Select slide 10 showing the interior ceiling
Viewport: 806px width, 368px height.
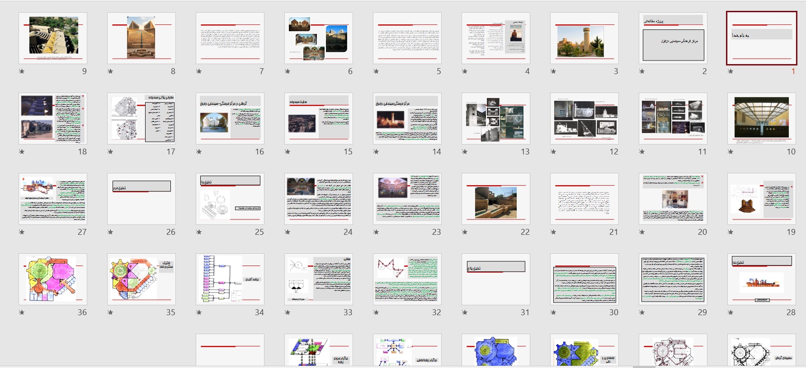761,118
